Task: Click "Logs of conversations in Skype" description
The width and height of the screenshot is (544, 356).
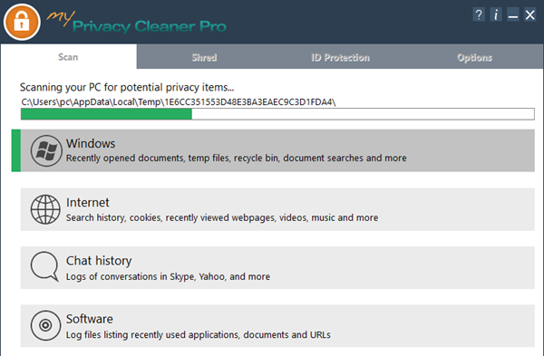Action: (168, 276)
